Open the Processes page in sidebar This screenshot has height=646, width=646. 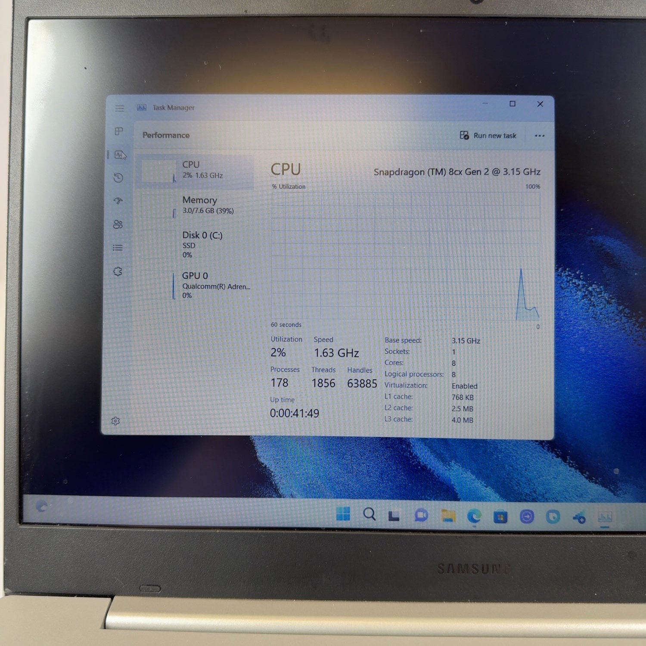click(119, 131)
